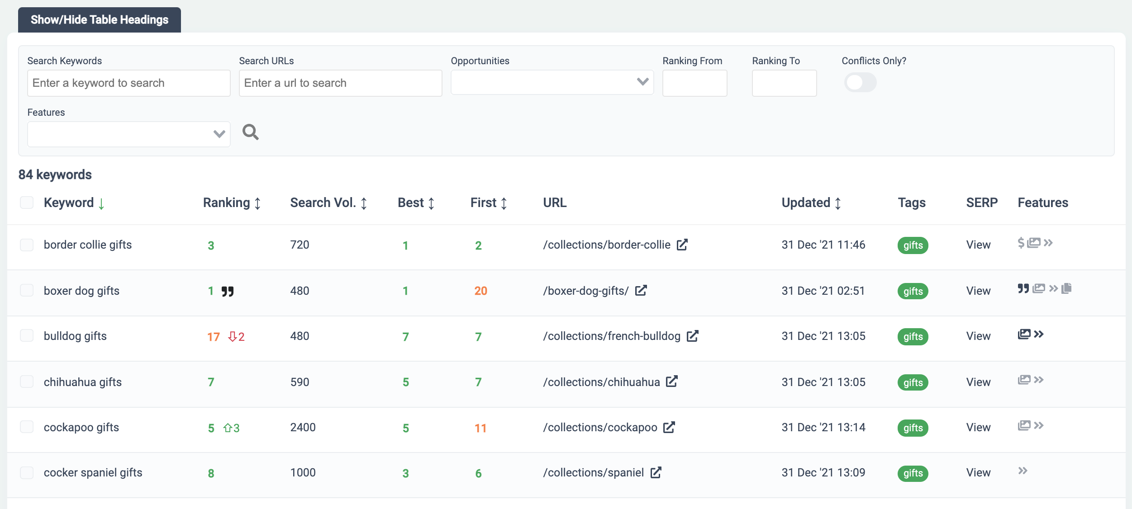
Task: Click image pack icon in bulldog gifts row
Action: point(1024,334)
